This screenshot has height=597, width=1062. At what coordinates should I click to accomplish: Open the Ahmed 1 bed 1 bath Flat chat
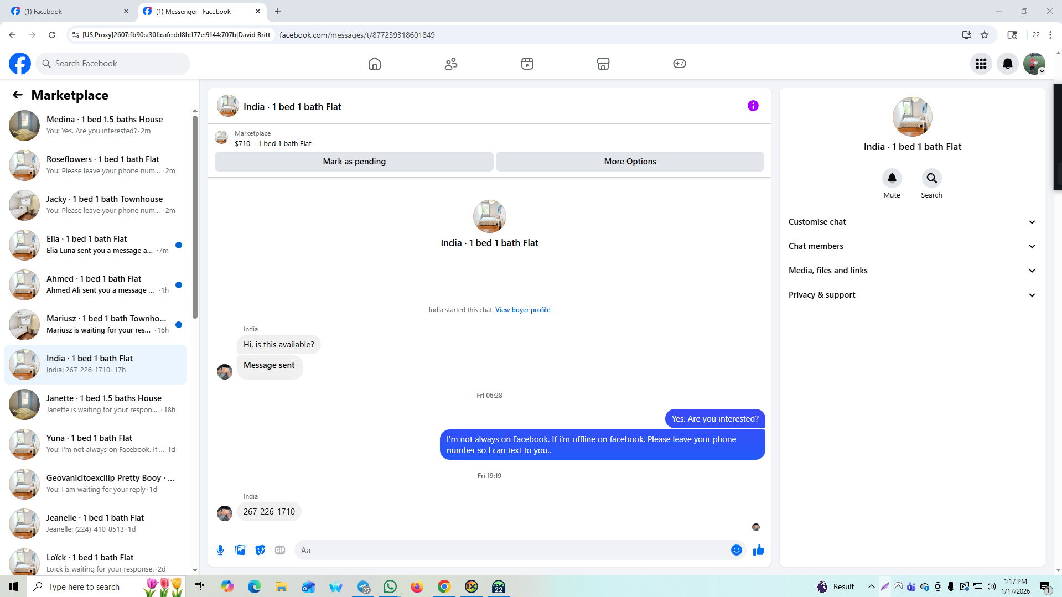95,284
